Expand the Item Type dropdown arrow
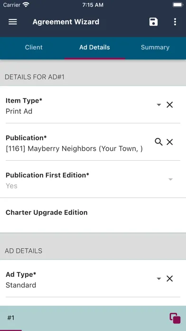 point(159,105)
